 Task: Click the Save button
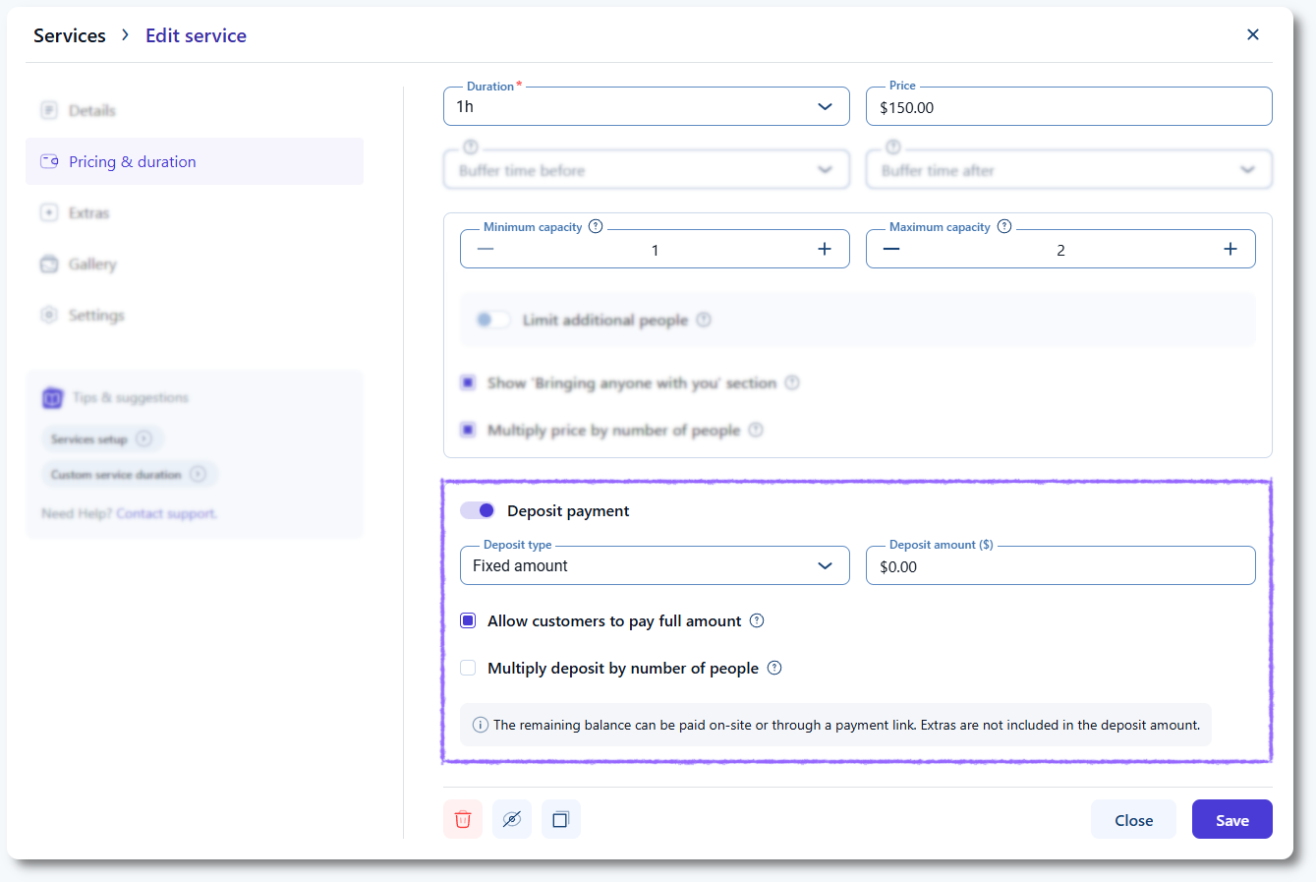(x=1231, y=820)
